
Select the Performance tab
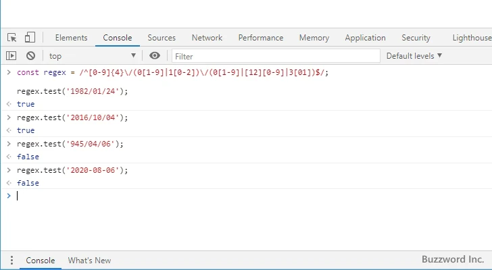(x=260, y=38)
